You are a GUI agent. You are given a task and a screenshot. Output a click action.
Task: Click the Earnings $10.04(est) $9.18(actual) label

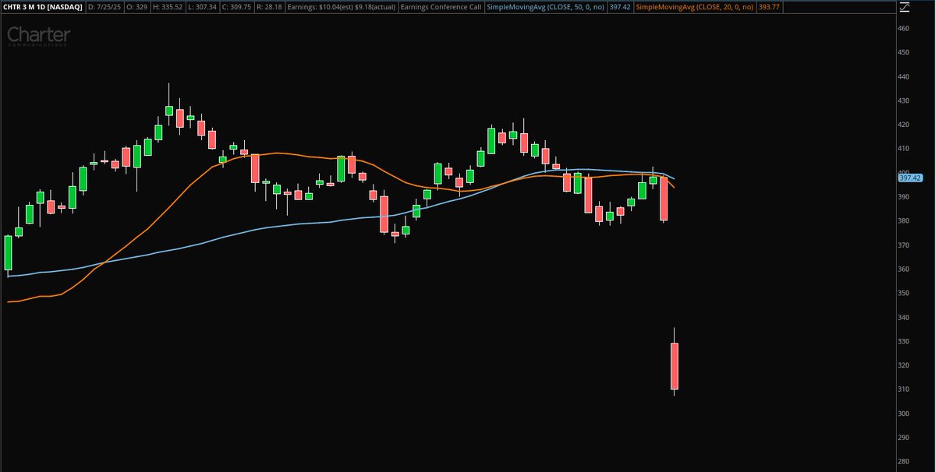(341, 7)
